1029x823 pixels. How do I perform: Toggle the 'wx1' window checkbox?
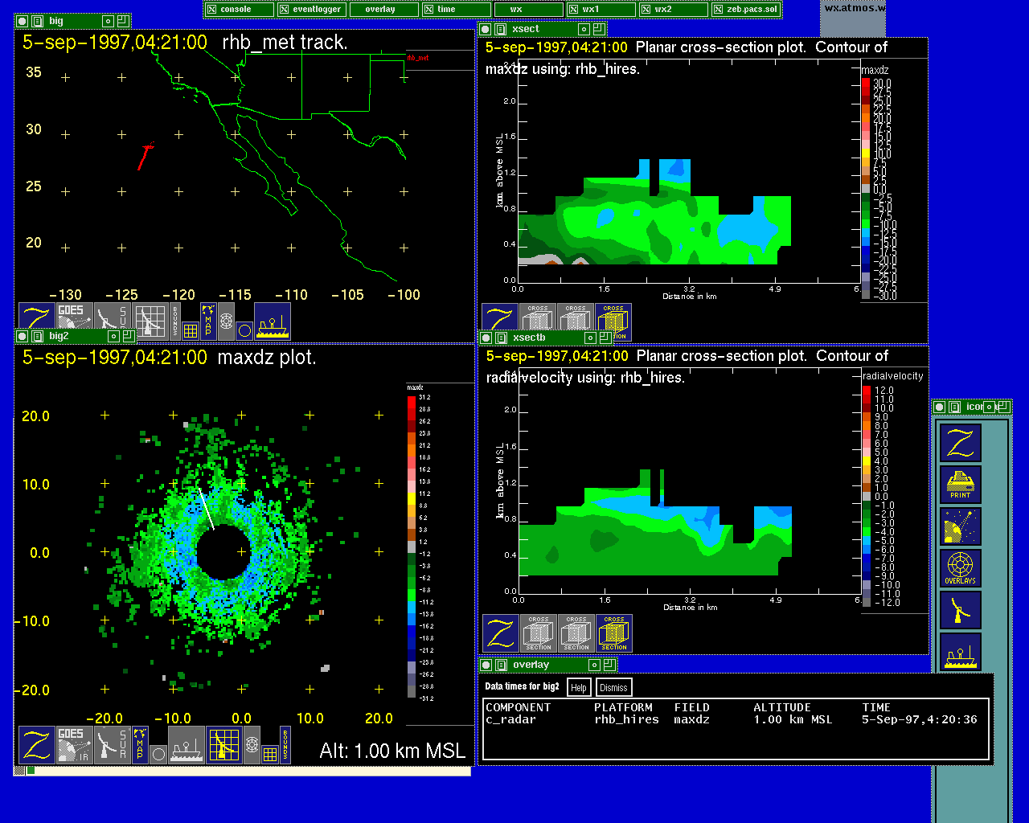point(601,10)
